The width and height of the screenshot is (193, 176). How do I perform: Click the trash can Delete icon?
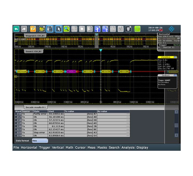[x=128, y=29]
